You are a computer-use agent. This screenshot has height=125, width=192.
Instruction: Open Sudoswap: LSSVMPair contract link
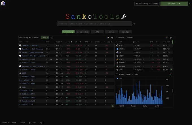click(33, 66)
